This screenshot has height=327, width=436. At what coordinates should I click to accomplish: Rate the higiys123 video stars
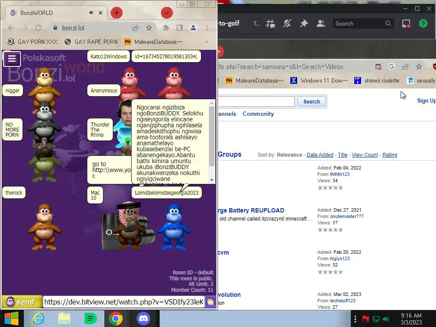click(x=330, y=272)
